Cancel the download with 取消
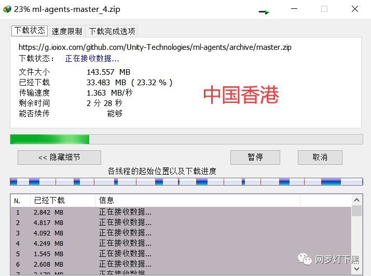This screenshot has width=371, height=276. click(x=320, y=157)
